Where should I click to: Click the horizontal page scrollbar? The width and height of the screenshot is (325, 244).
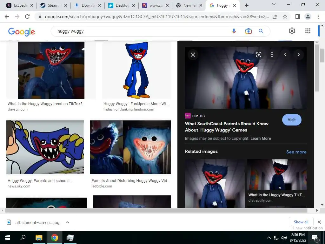[156, 210]
